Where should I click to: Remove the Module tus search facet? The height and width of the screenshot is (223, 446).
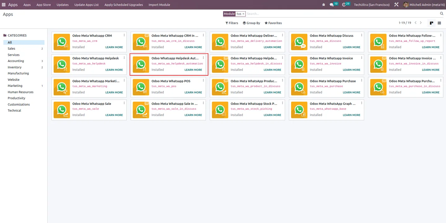[x=243, y=14]
